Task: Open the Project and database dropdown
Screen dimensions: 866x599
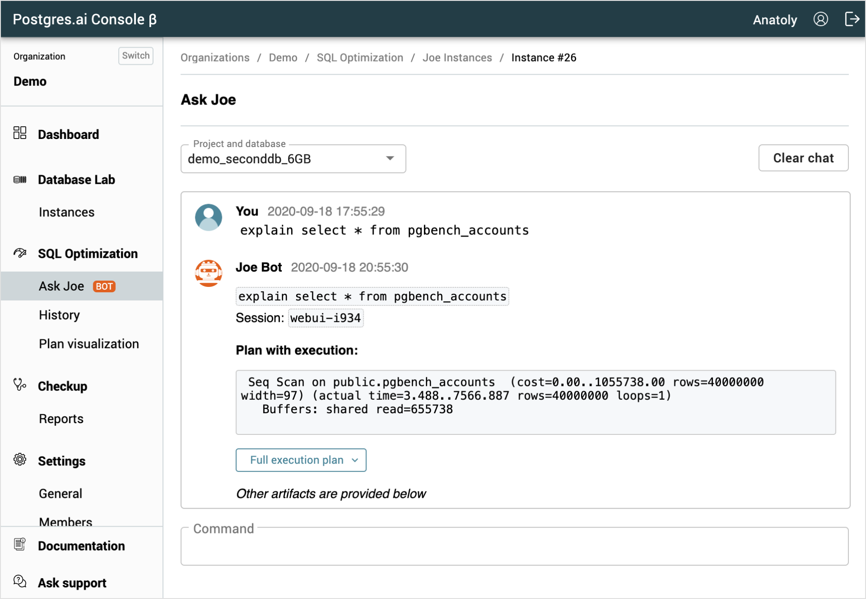Action: click(293, 159)
